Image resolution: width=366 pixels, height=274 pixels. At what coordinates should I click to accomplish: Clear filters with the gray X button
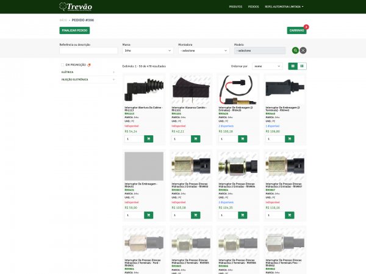[303, 51]
